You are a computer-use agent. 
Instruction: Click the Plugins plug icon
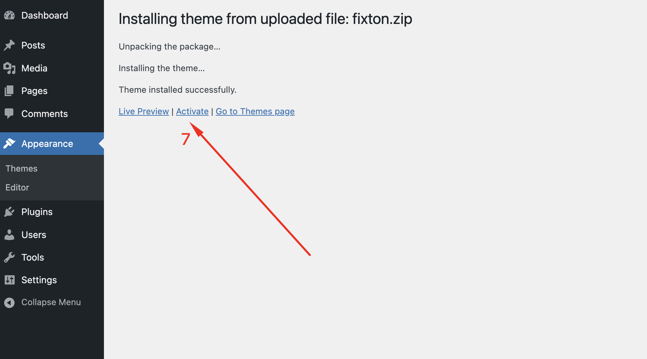click(9, 212)
